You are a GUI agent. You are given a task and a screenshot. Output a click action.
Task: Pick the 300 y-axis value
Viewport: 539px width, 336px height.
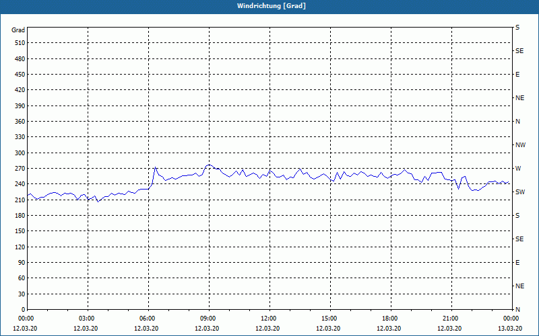[20, 153]
